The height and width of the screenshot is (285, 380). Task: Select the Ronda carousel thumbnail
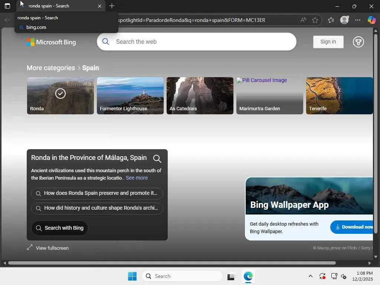pyautogui.click(x=60, y=95)
